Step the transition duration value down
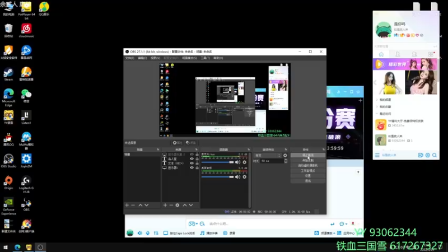 click(x=286, y=162)
